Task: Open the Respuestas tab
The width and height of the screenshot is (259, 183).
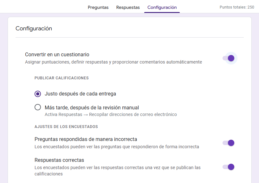Action: [128, 7]
